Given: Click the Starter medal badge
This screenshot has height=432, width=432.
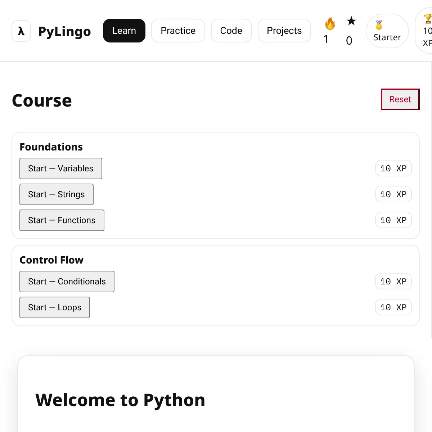Looking at the screenshot, I should (x=387, y=31).
